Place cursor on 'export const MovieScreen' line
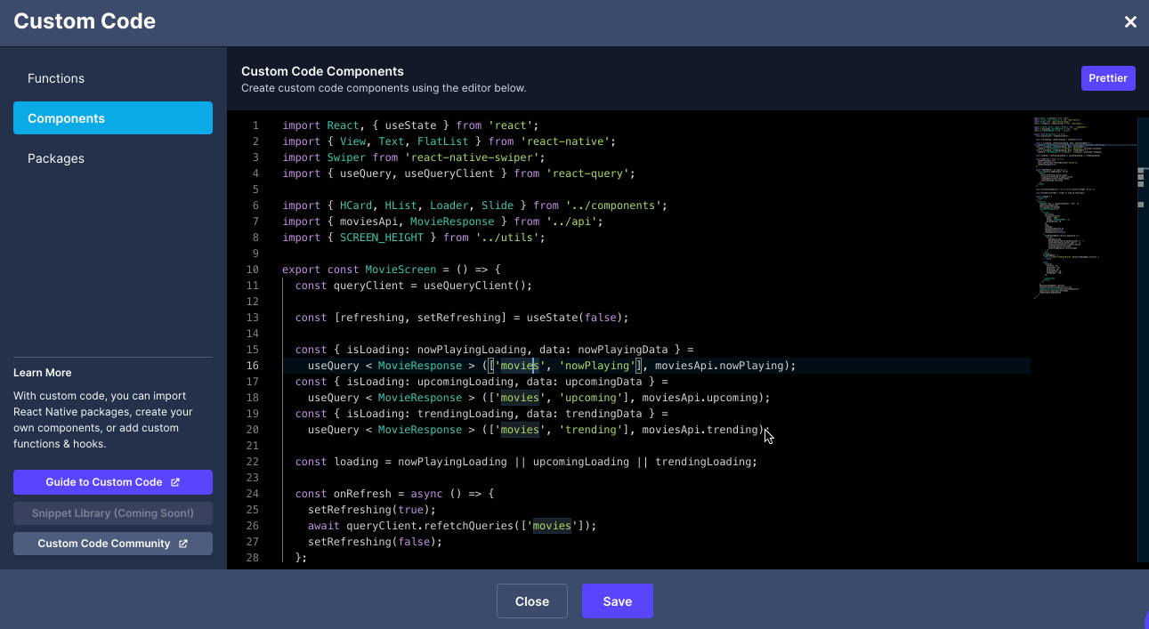Image resolution: width=1149 pixels, height=629 pixels. tap(392, 270)
